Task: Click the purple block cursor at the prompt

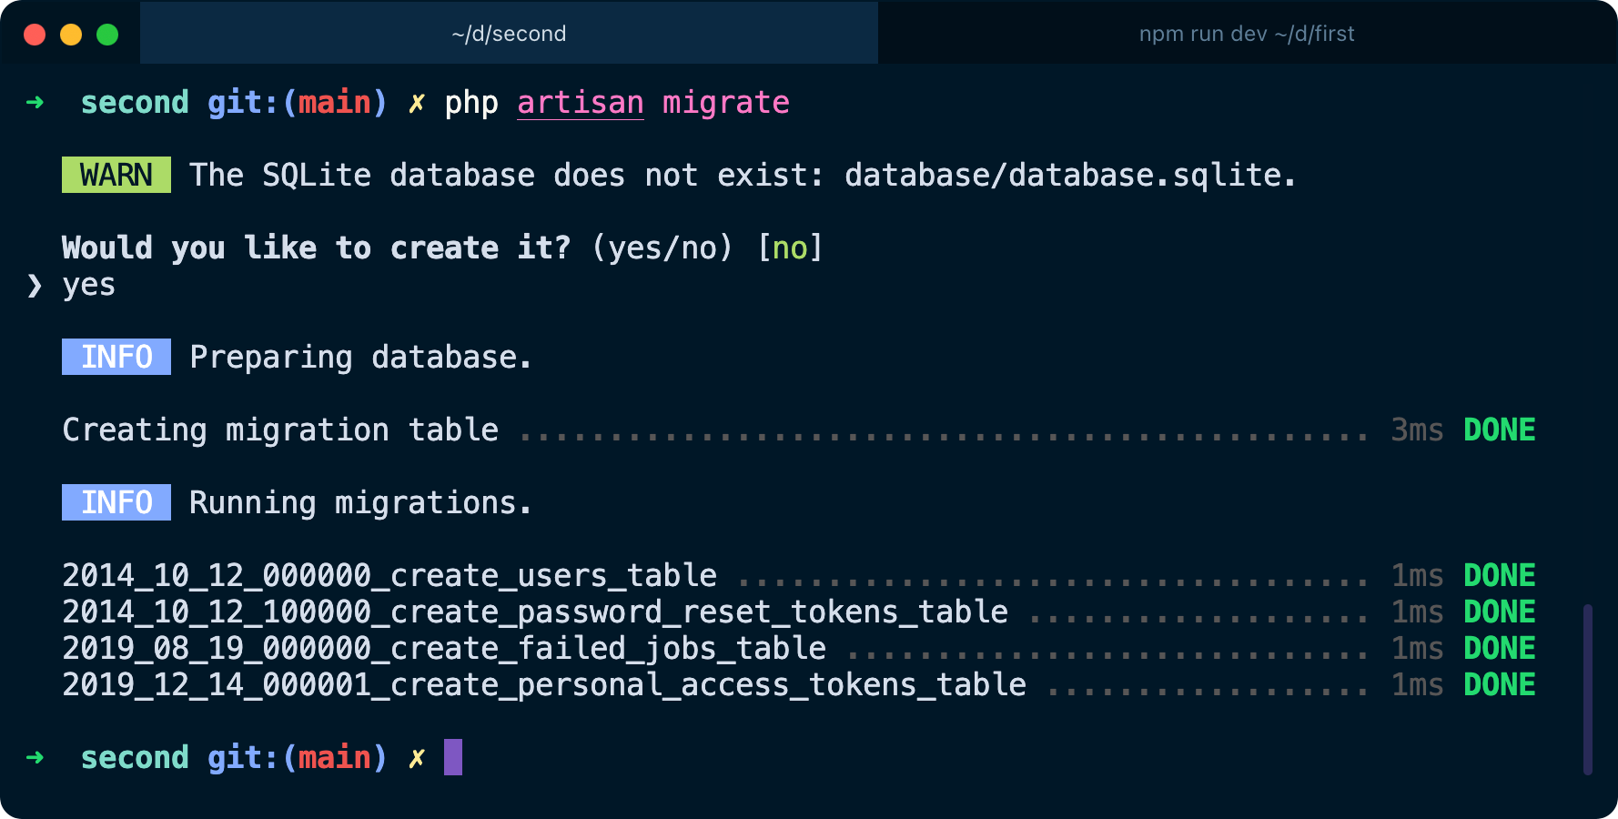Action: tap(452, 757)
